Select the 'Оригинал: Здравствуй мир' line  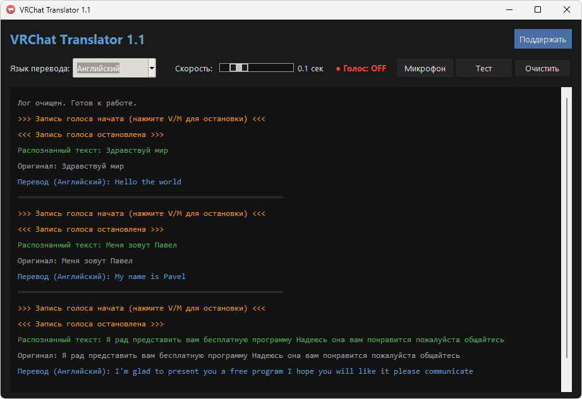(71, 167)
